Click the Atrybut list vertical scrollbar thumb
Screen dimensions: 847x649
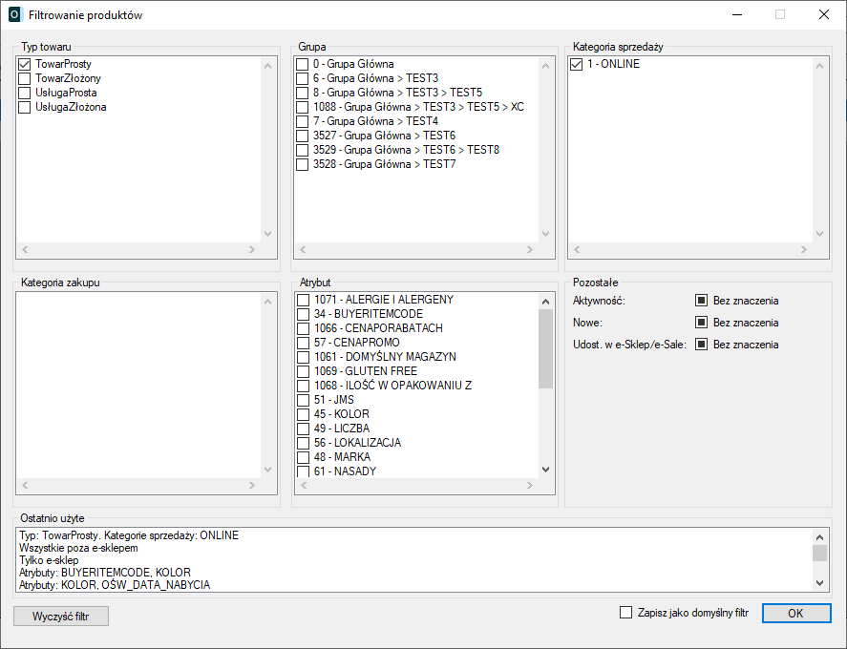tap(545, 348)
